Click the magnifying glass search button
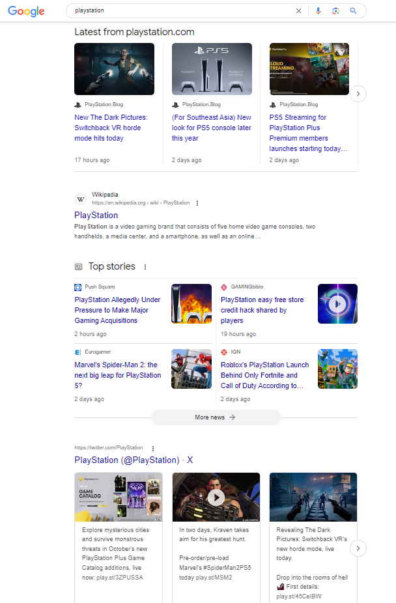Viewport: 396px width, 603px height. pyautogui.click(x=353, y=11)
